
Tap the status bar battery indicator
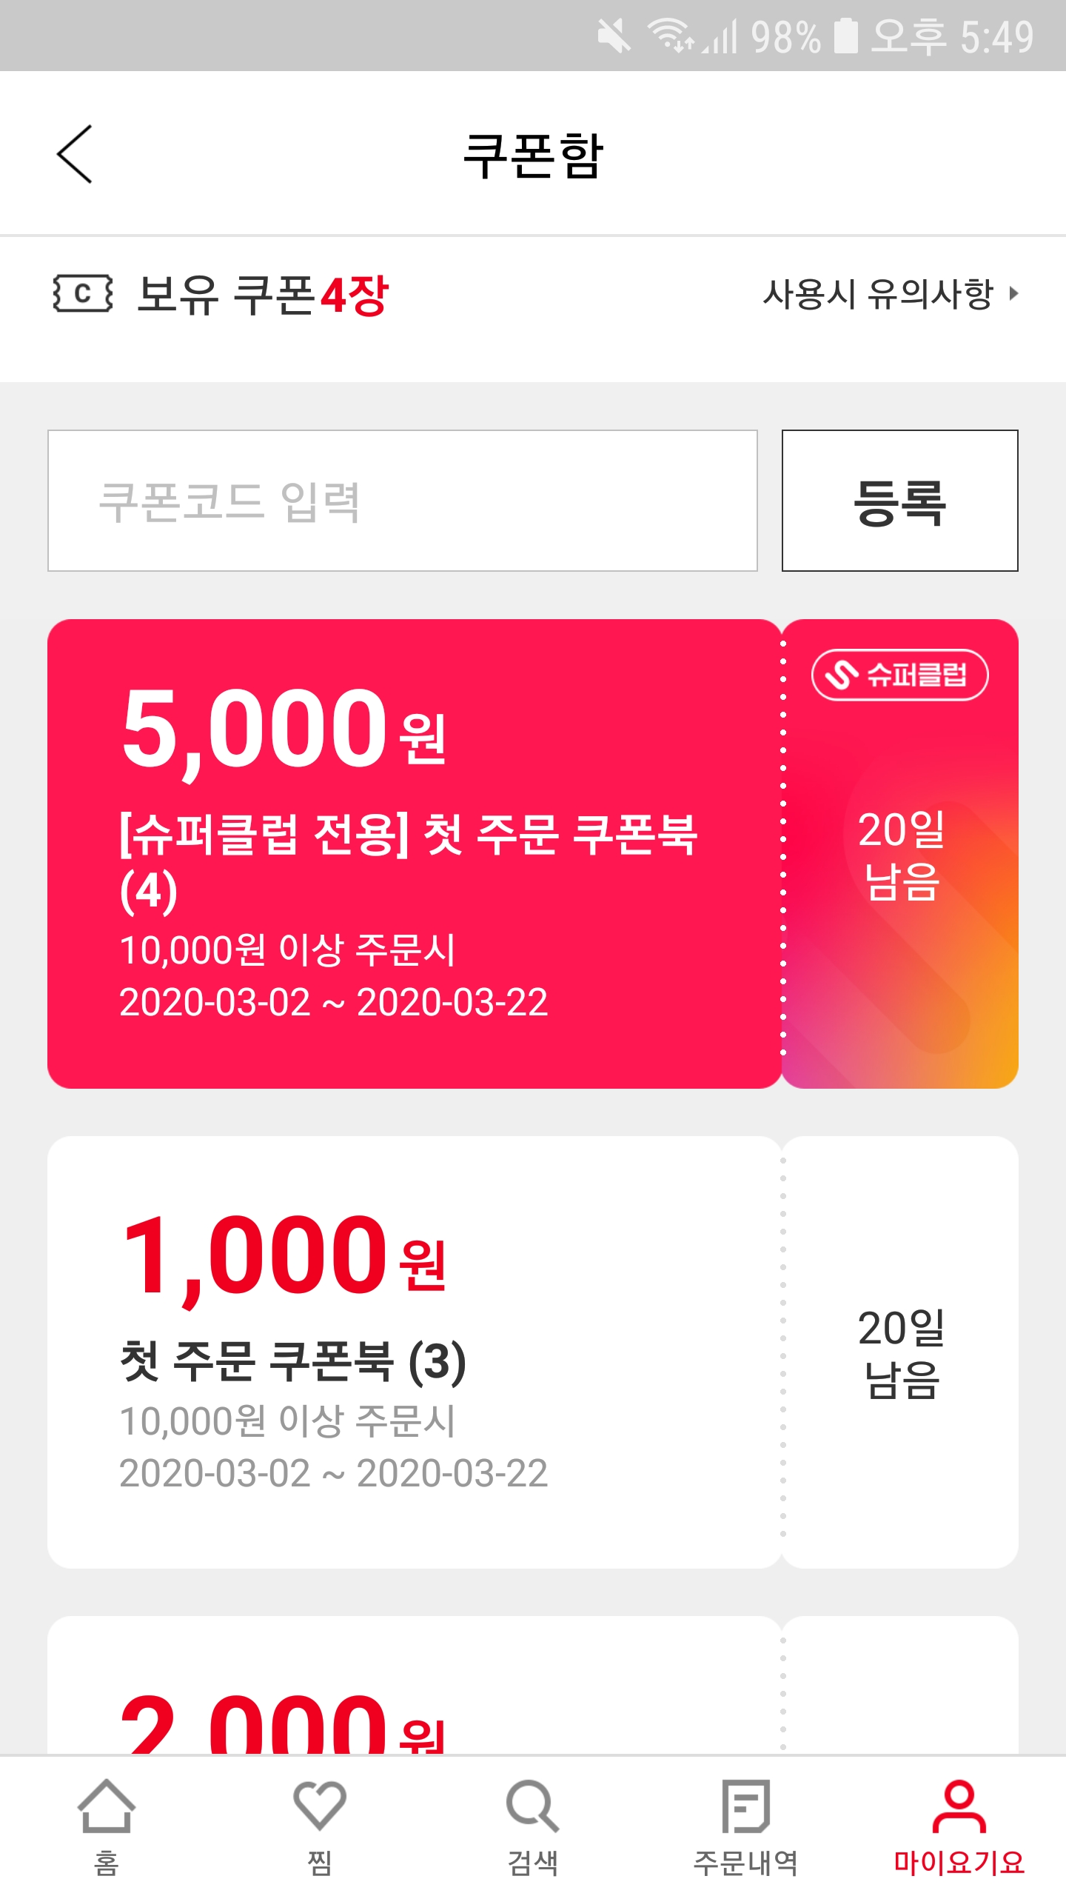845,36
